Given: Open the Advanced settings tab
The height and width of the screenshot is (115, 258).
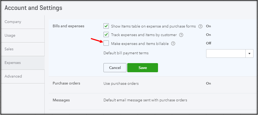Looking at the screenshot, I should click(x=13, y=76).
